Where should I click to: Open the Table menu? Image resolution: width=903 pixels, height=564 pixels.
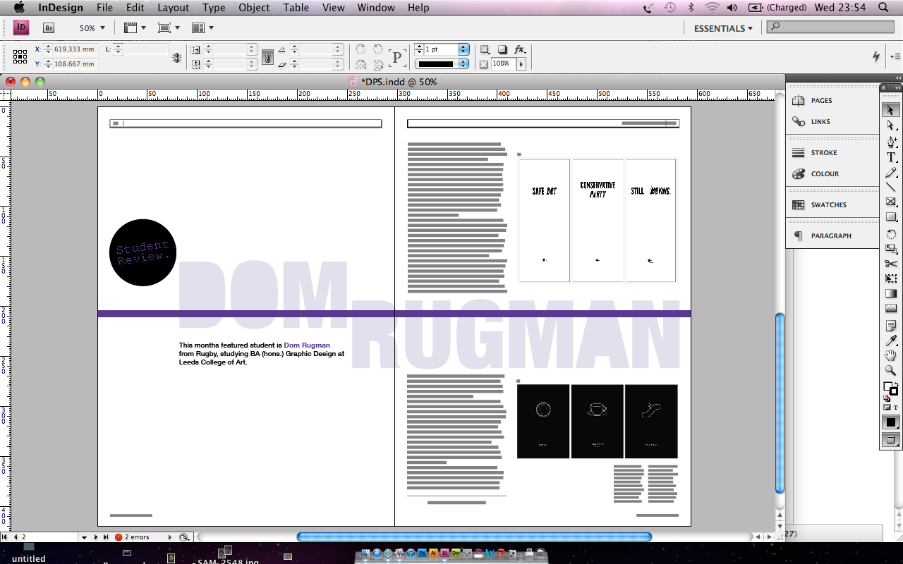click(x=296, y=8)
